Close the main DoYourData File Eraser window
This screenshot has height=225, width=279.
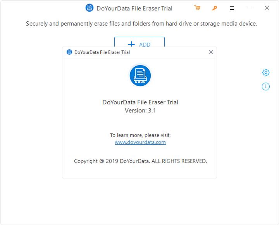tap(267, 8)
